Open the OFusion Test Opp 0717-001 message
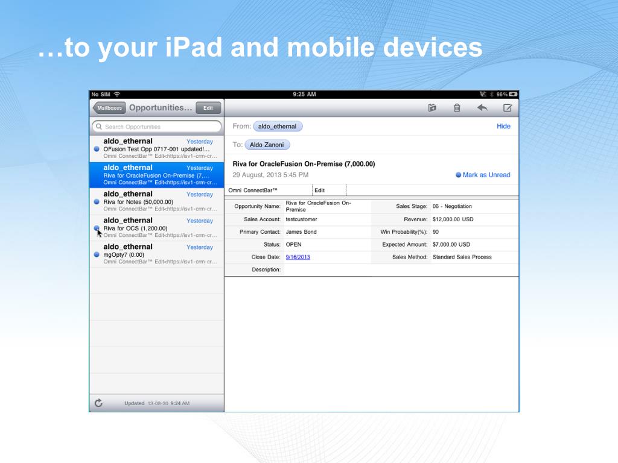Image resolution: width=618 pixels, height=463 pixels. [157, 148]
